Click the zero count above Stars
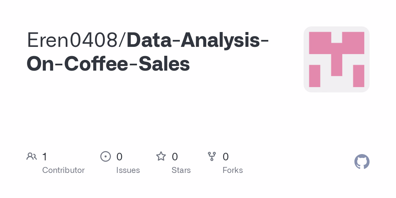The image size is (396, 198). (175, 157)
